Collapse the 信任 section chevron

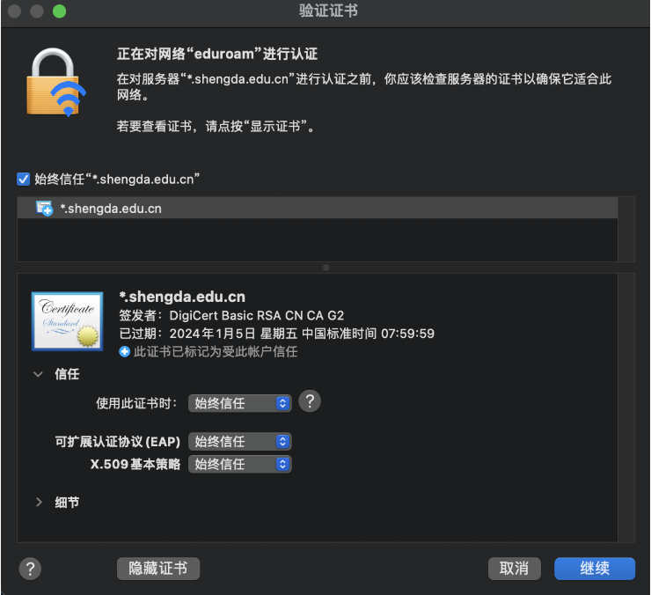point(38,374)
